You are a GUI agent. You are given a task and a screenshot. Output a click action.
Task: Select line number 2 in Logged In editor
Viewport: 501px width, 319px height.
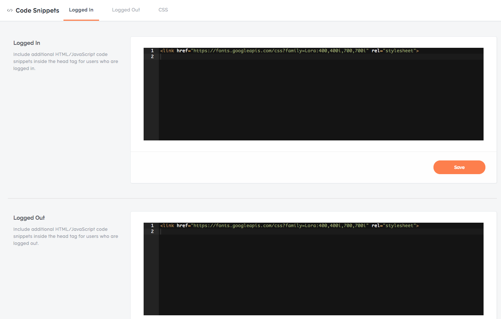click(152, 57)
